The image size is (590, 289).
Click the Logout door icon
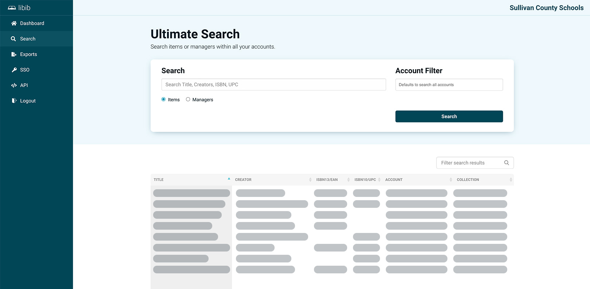point(14,101)
